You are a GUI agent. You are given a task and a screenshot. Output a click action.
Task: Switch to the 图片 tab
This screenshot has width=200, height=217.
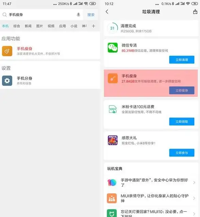pos(39,26)
